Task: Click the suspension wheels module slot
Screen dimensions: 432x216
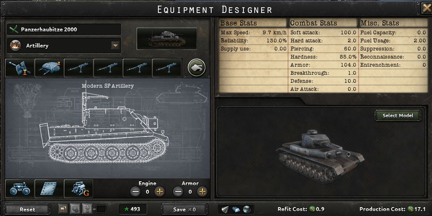Action: click(20, 189)
